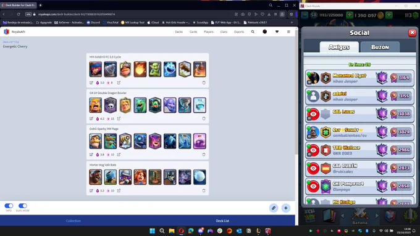Open Microsoft Edge from the taskbar
This screenshot has width=420, height=236.
[191, 231]
